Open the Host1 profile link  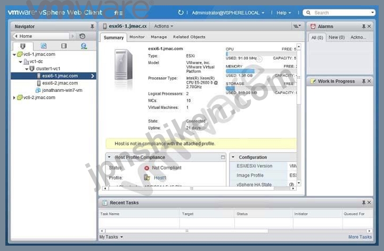coord(160,178)
